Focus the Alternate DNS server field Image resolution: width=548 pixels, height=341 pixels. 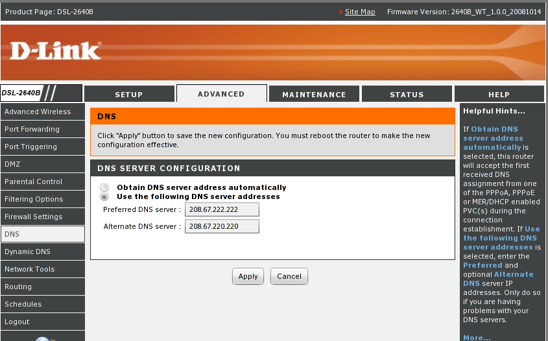[x=222, y=226]
